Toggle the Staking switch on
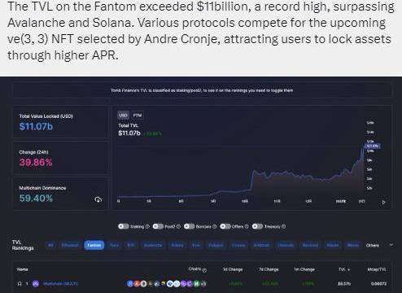This screenshot has width=402, height=293. (x=124, y=226)
